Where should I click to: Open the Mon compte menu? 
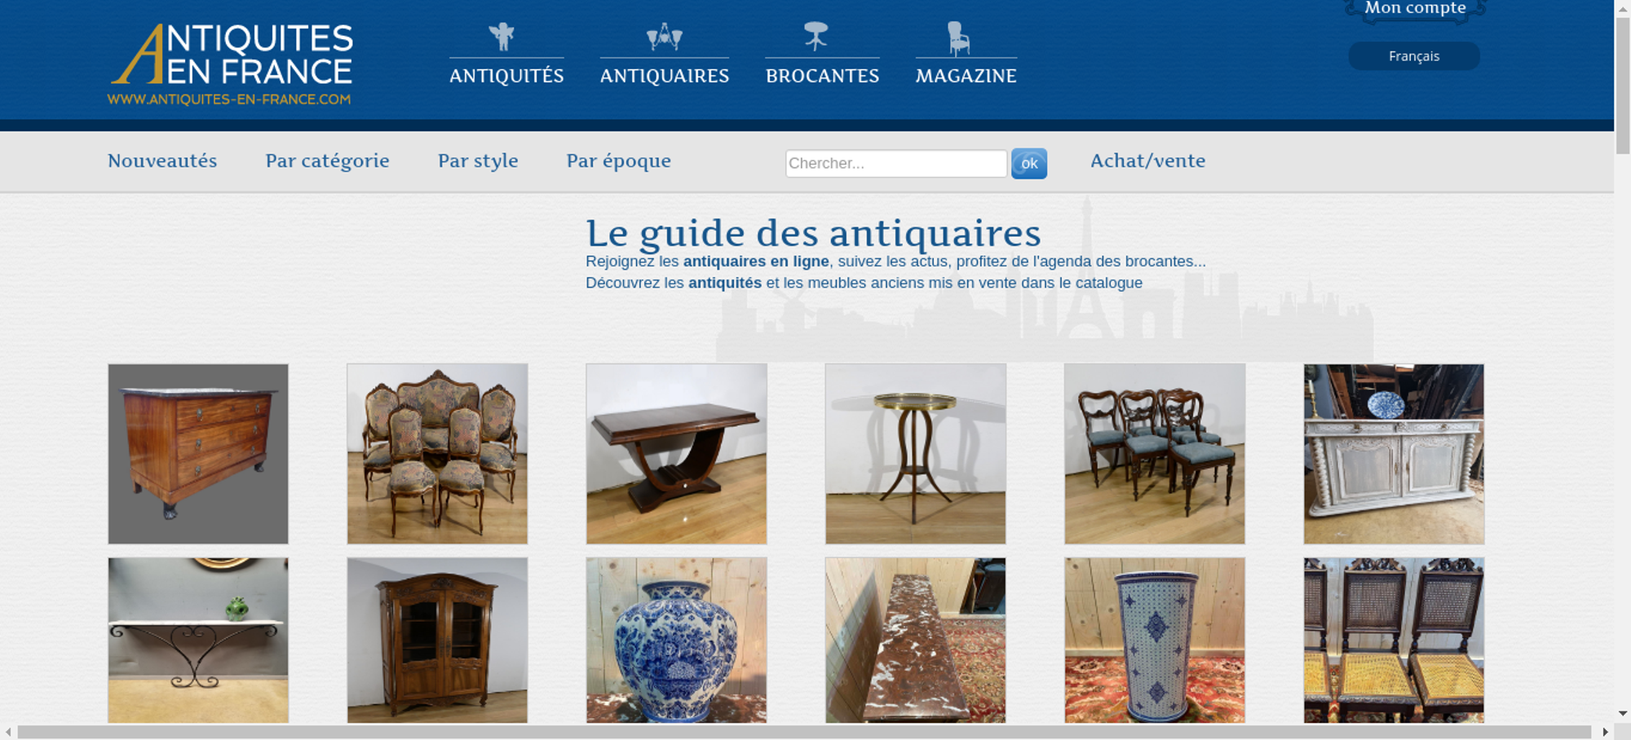point(1416,8)
